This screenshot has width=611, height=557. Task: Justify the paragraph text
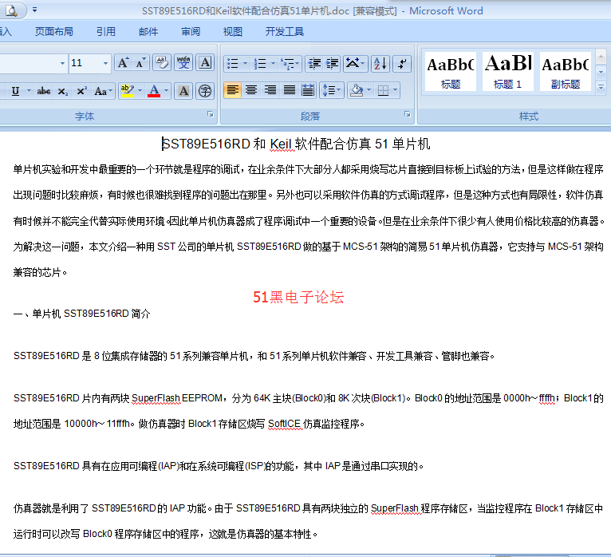(x=289, y=90)
